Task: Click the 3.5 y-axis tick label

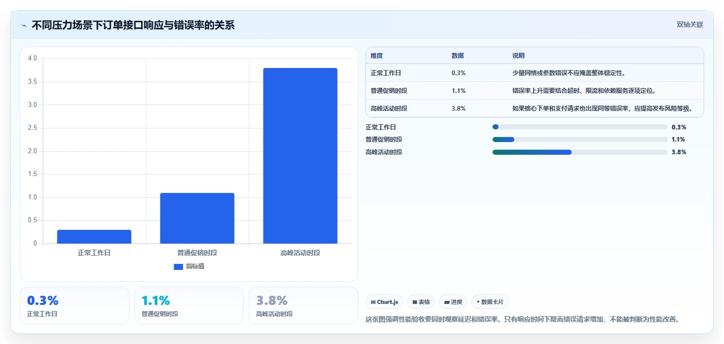Action: 32,82
